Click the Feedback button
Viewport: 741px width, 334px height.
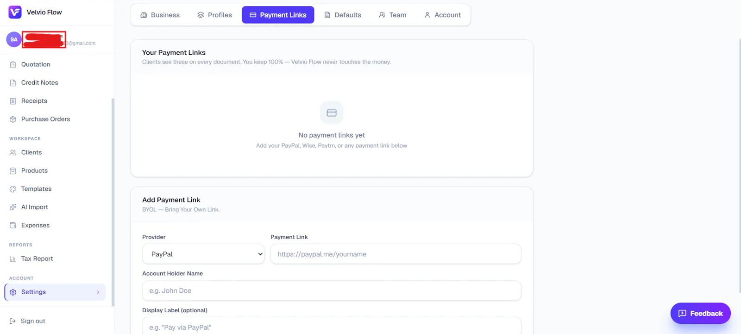700,314
